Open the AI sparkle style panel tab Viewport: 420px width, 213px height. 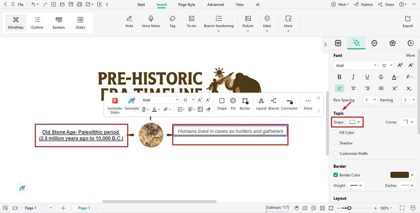pyautogui.click(x=357, y=43)
